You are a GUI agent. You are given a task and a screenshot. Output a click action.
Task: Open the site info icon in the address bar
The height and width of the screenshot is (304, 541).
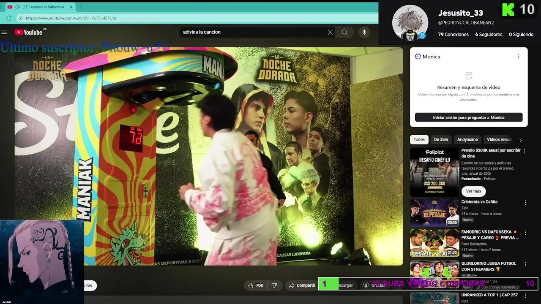pos(20,18)
